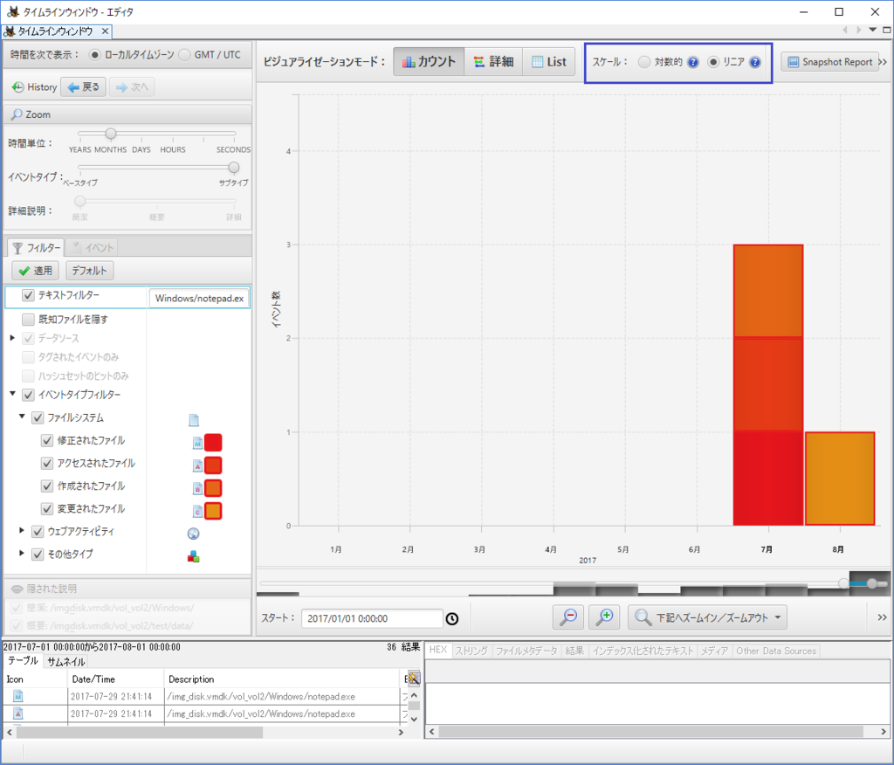Toggle the イベントタイプフィルター checkbox
The height and width of the screenshot is (765, 894).
(28, 395)
